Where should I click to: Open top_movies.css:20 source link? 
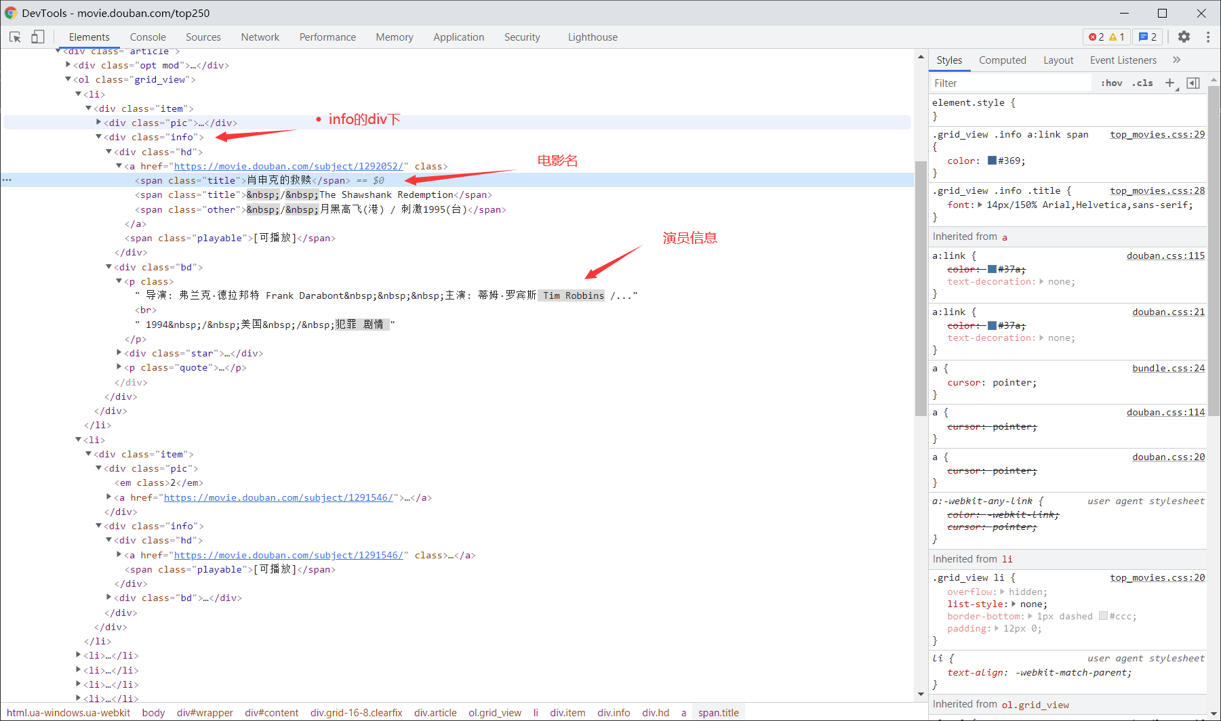[1157, 577]
